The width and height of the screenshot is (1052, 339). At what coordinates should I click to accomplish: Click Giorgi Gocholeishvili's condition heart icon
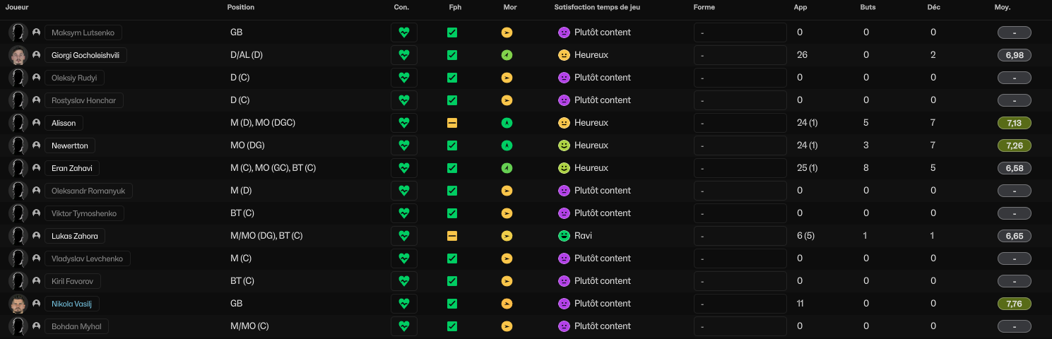point(403,55)
